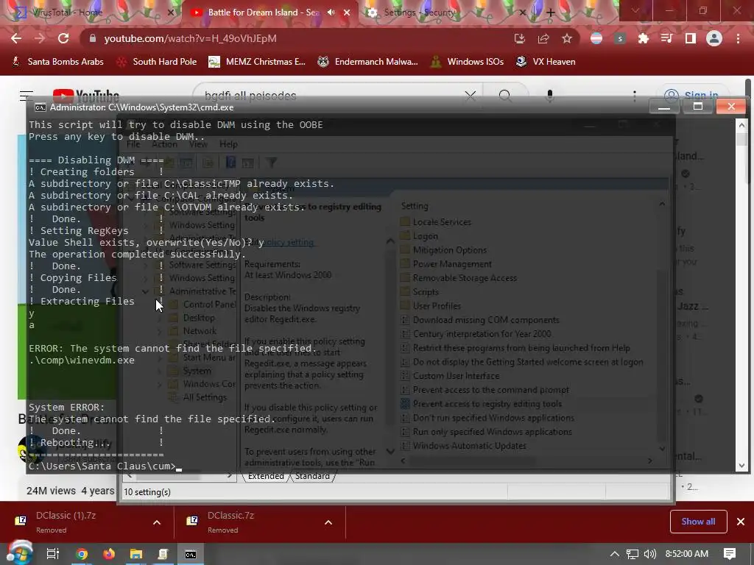Open the Action Center notifications
The width and height of the screenshot is (754, 565).
pyautogui.click(x=730, y=554)
